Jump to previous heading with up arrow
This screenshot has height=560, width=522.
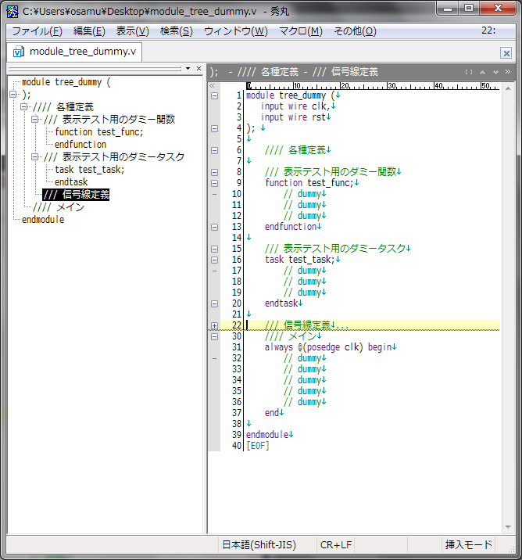[x=484, y=71]
